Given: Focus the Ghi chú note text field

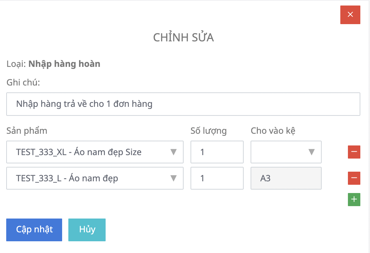Looking at the screenshot, I should (183, 104).
